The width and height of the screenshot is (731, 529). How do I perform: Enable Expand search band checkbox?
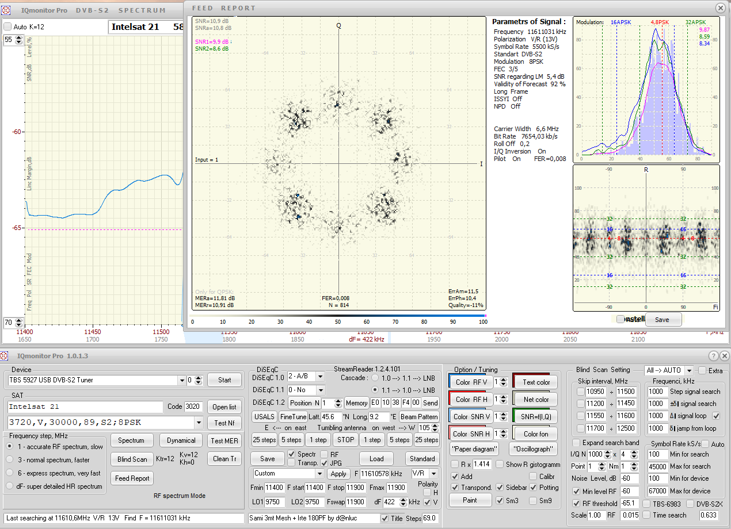(x=576, y=443)
